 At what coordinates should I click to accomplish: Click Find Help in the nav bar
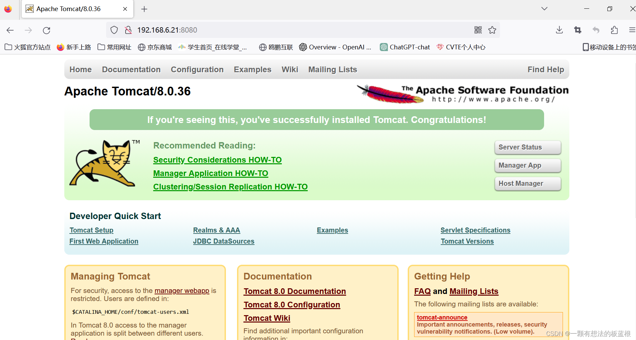546,70
